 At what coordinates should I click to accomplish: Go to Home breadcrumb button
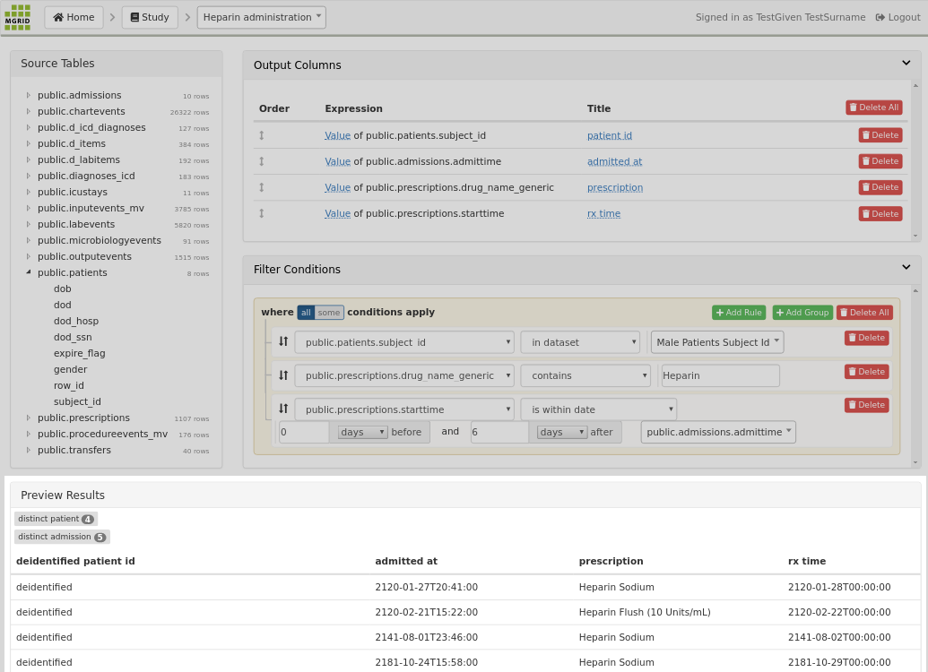coord(74,17)
